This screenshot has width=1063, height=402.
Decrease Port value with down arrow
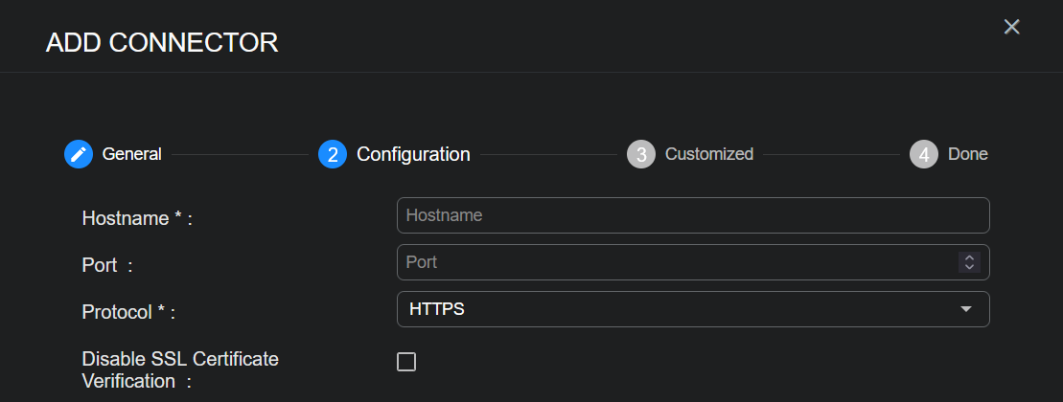tap(969, 266)
